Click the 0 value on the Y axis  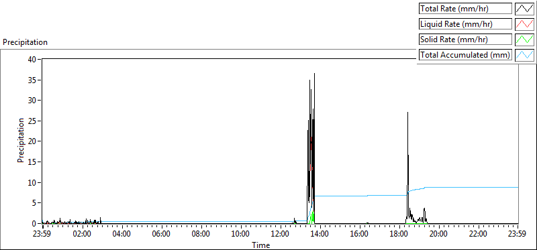[x=35, y=223]
